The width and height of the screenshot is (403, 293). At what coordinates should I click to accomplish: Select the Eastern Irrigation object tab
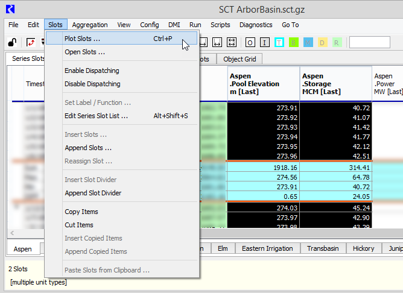267,248
